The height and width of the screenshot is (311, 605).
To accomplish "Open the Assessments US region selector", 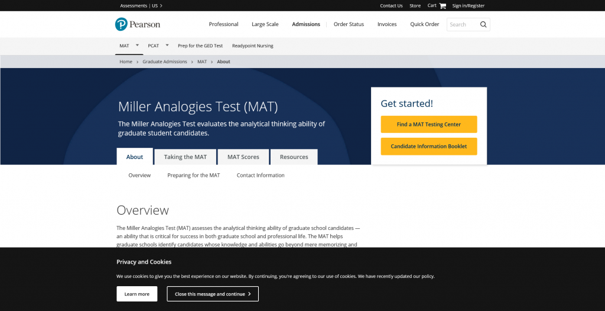I will (141, 6).
